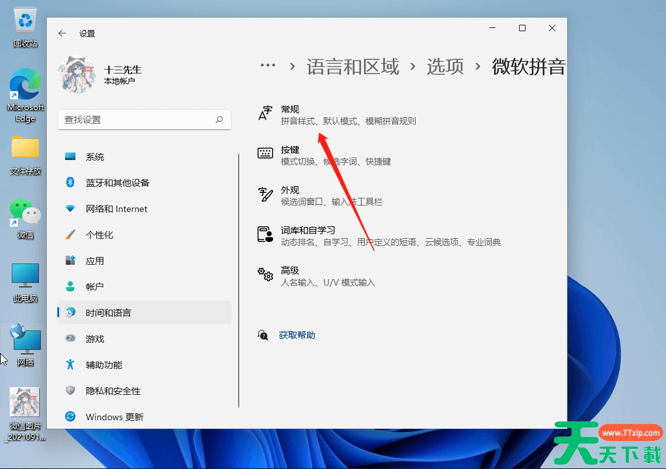Open the 此电脑 desktop icon
The height and width of the screenshot is (469, 666).
point(25,282)
